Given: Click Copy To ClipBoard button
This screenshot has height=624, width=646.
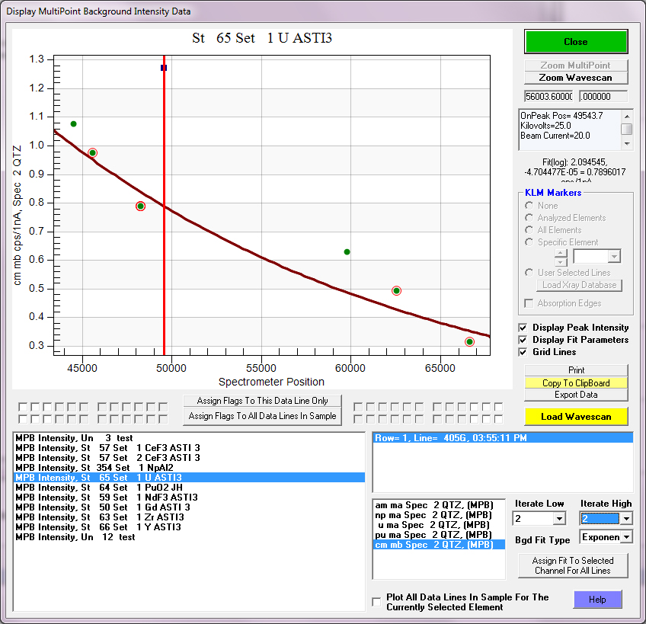Looking at the screenshot, I should click(x=575, y=382).
